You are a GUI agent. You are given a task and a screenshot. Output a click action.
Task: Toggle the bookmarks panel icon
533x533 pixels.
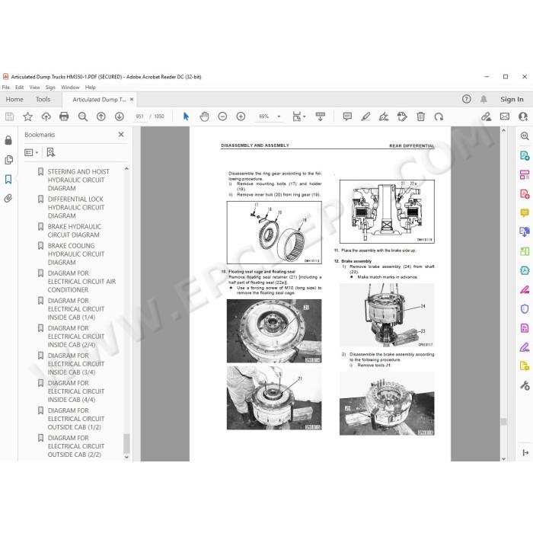point(8,179)
